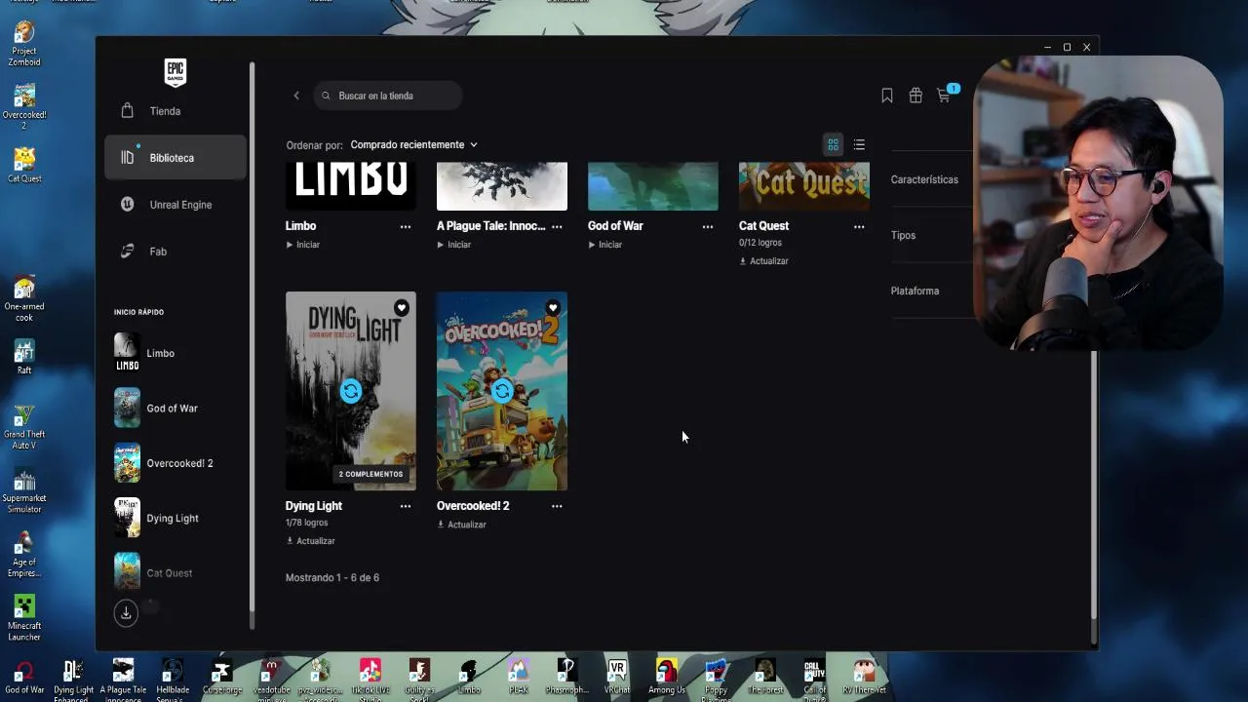Click the 2 Complementos badge

pos(370,474)
